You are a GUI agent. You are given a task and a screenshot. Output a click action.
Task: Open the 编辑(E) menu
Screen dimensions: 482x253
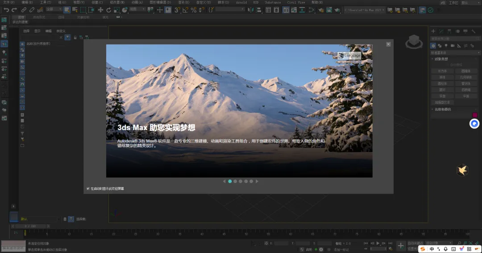point(27,3)
